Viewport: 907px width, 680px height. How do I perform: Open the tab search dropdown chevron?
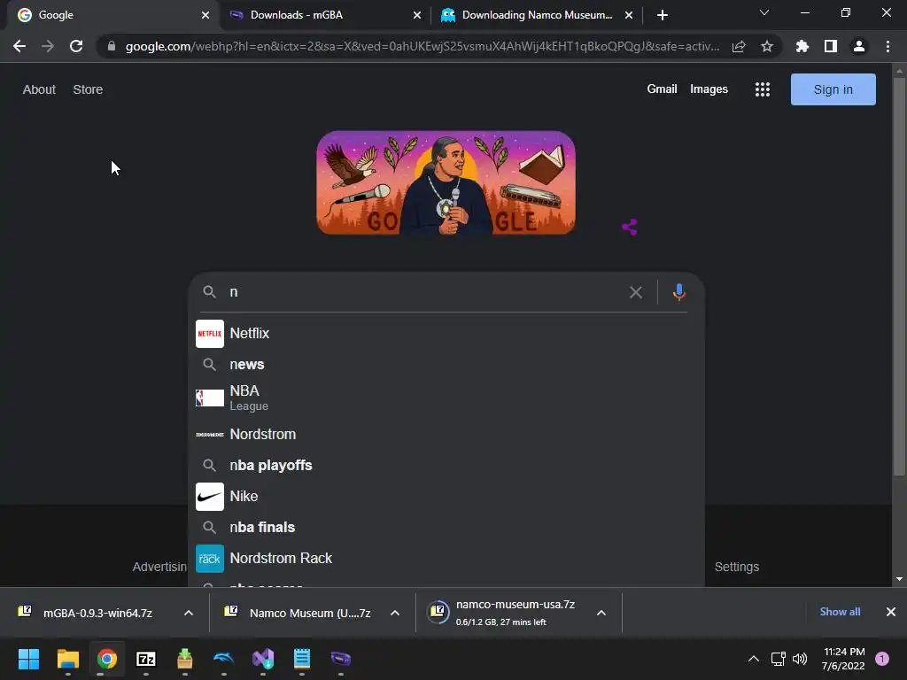click(764, 12)
